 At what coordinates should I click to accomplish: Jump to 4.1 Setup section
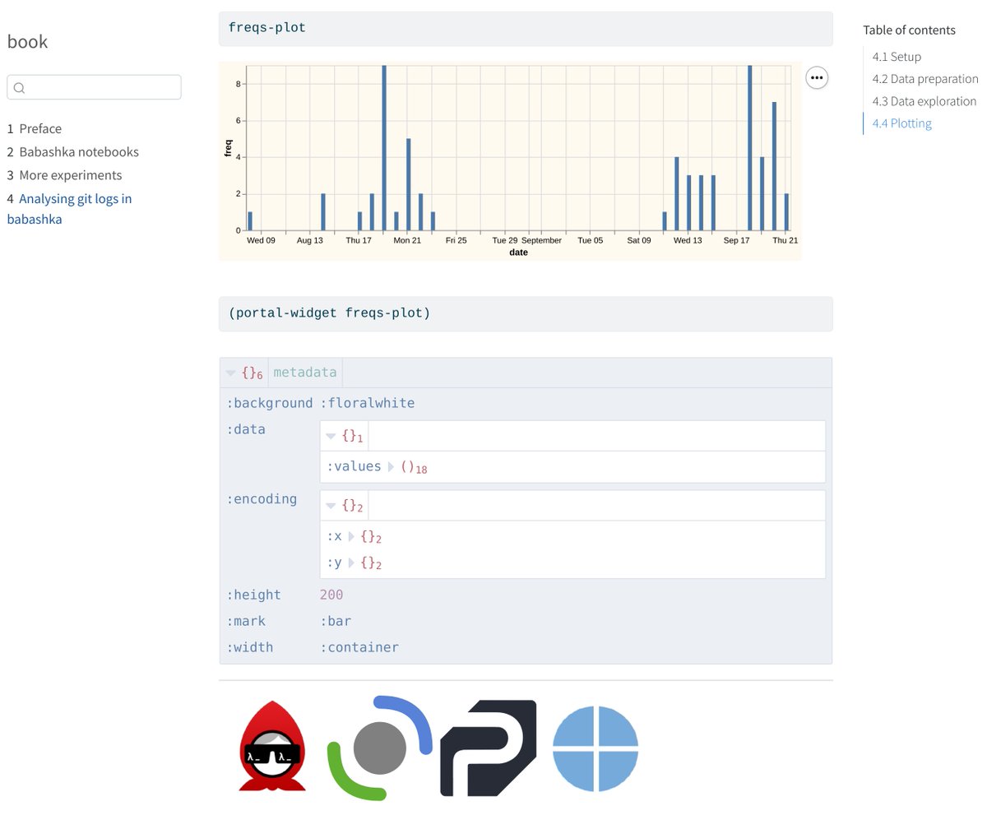click(x=897, y=57)
